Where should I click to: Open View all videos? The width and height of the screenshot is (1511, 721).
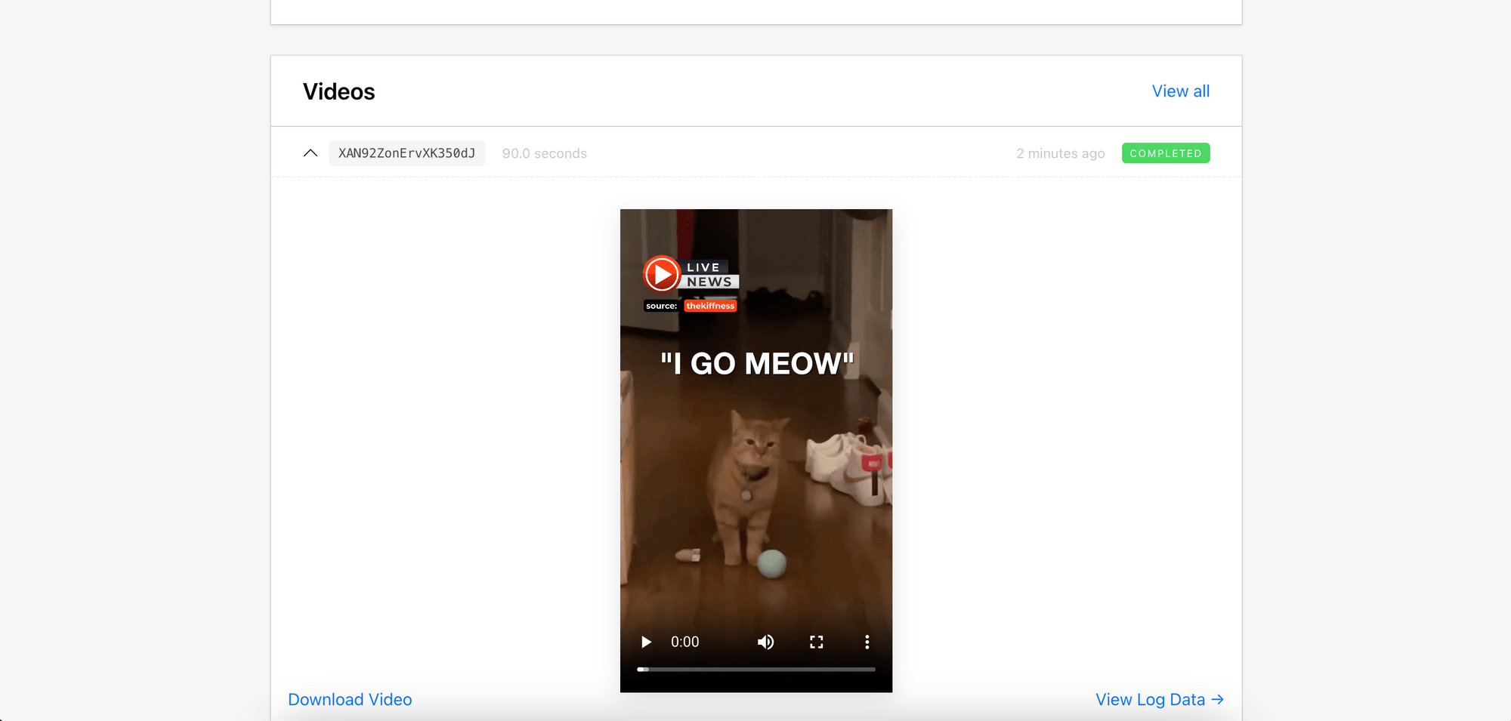(x=1180, y=91)
